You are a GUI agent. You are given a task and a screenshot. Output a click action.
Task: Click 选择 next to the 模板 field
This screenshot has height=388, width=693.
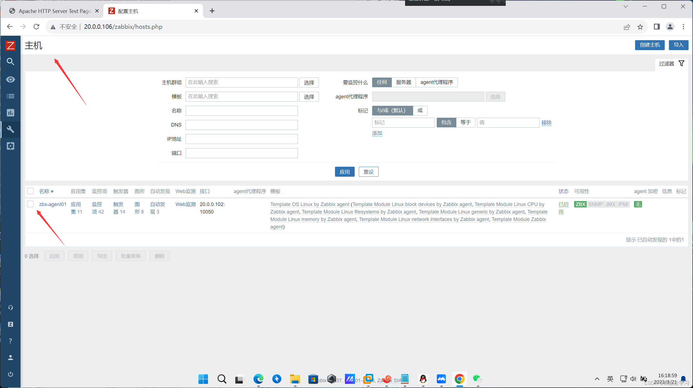[x=309, y=97]
